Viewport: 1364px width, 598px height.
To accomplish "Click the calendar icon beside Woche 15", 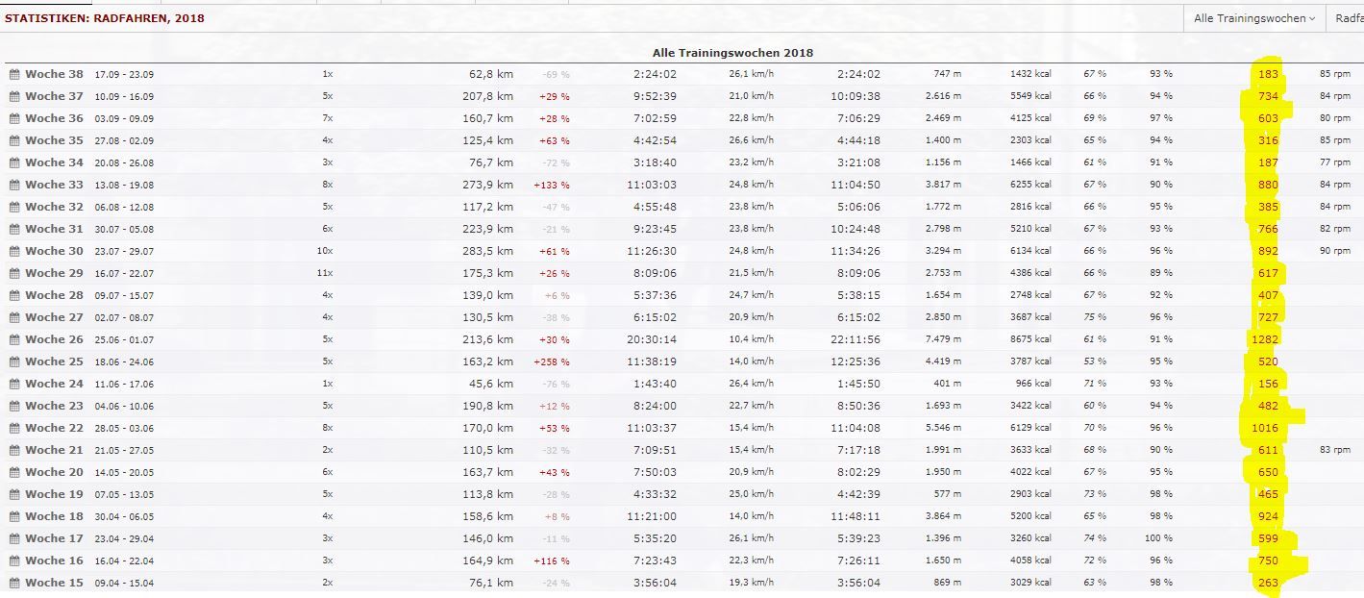I will click(14, 583).
